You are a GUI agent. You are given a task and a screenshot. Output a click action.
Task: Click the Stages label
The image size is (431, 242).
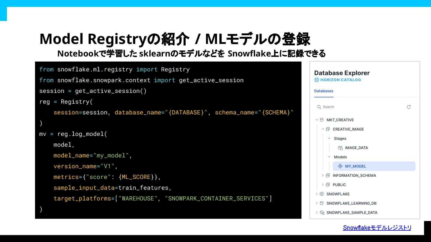[x=340, y=138]
